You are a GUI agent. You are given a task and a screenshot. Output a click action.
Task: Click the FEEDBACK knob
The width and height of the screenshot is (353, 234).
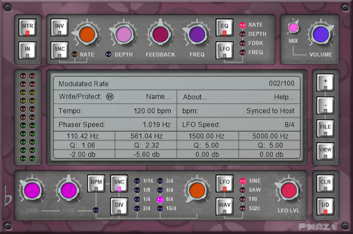[x=160, y=34]
